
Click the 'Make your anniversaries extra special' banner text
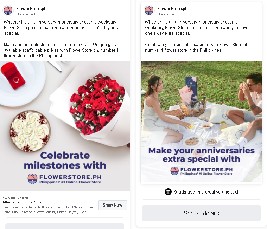tap(202, 155)
